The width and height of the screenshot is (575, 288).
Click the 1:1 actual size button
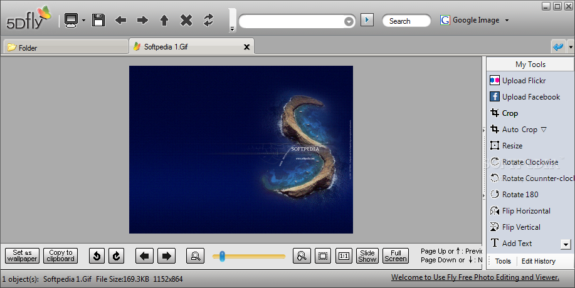(344, 256)
